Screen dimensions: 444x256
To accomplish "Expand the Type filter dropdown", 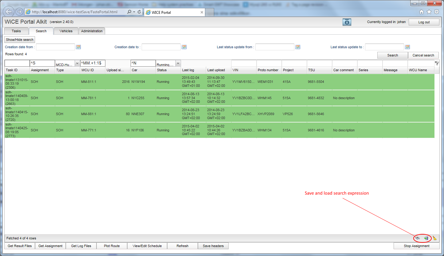I will click(77, 64).
